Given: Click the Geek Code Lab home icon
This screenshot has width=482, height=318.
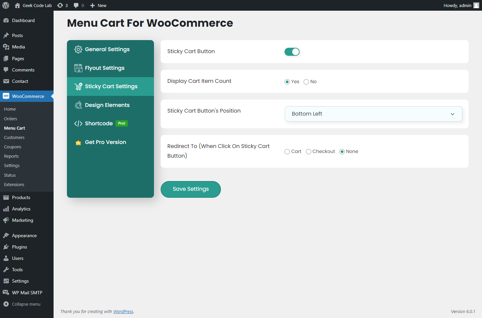Looking at the screenshot, I should (17, 5).
